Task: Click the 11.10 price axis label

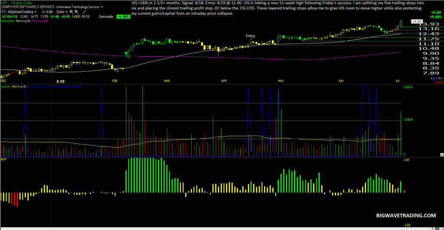Action: click(429, 44)
